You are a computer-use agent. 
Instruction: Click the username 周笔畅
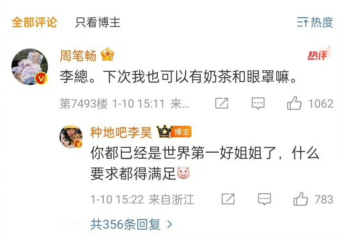tap(78, 56)
